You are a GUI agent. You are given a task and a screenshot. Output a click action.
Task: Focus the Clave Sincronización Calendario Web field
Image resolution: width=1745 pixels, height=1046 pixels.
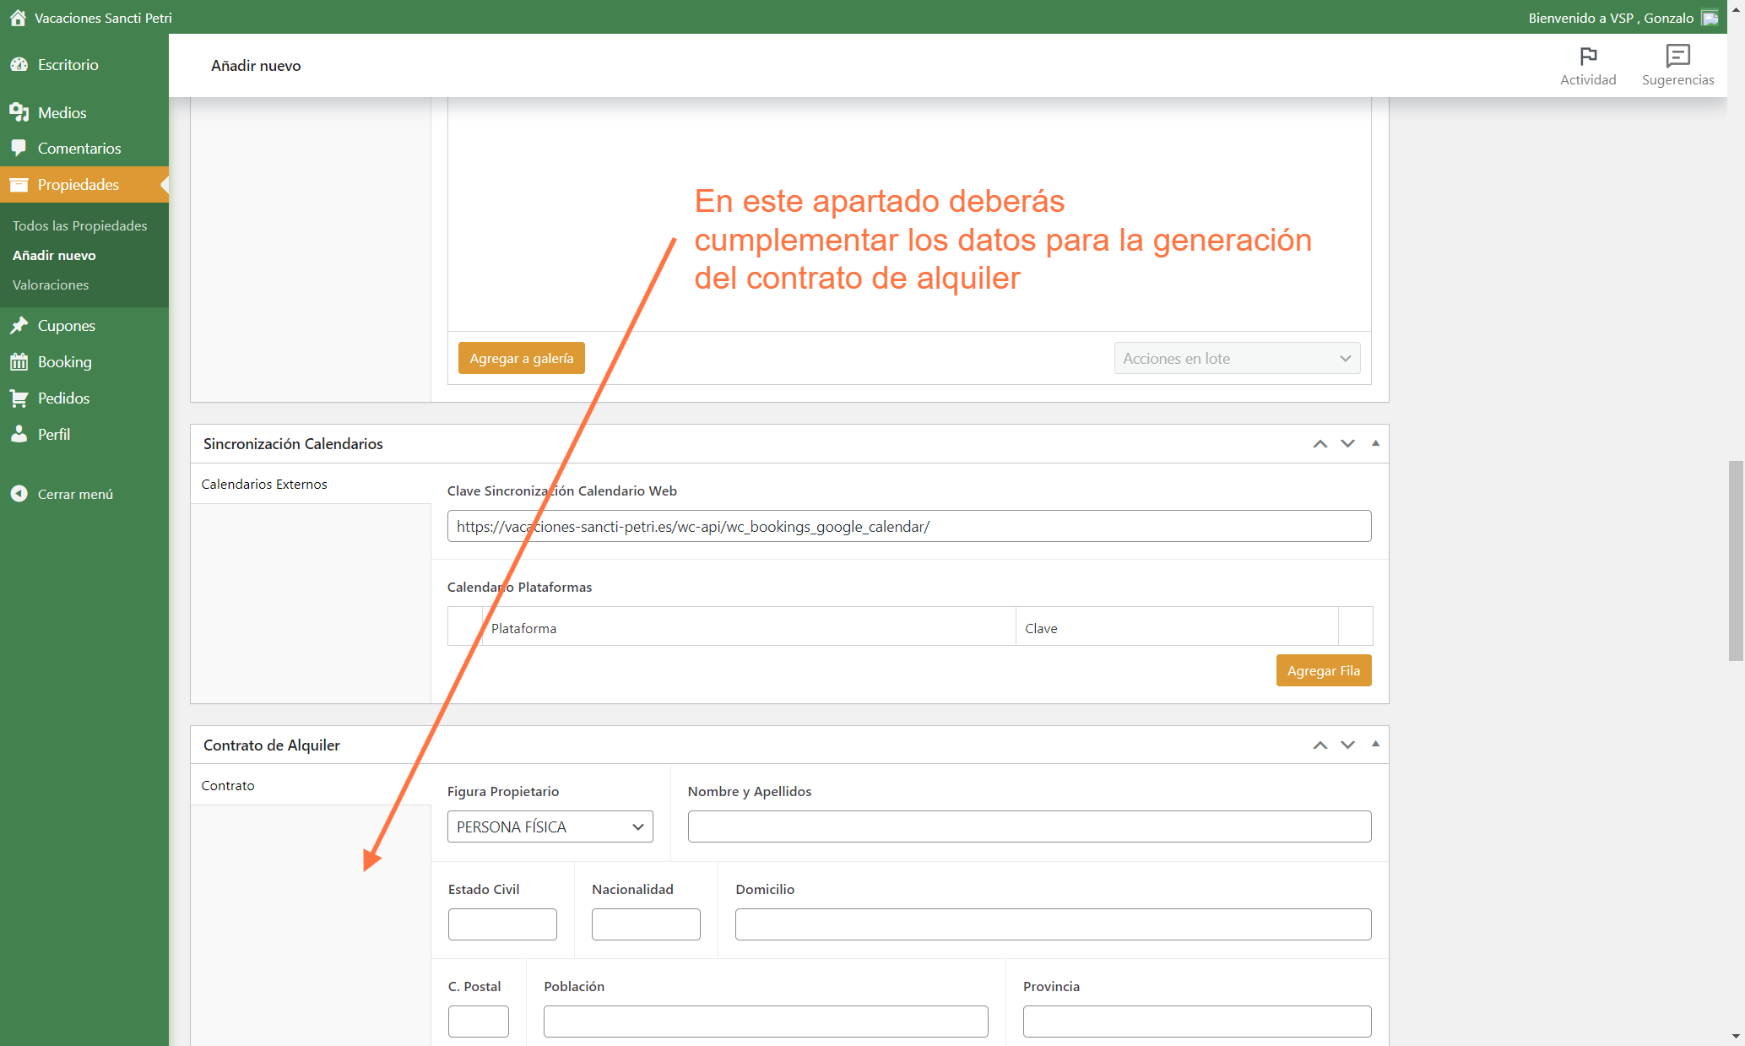[909, 526]
